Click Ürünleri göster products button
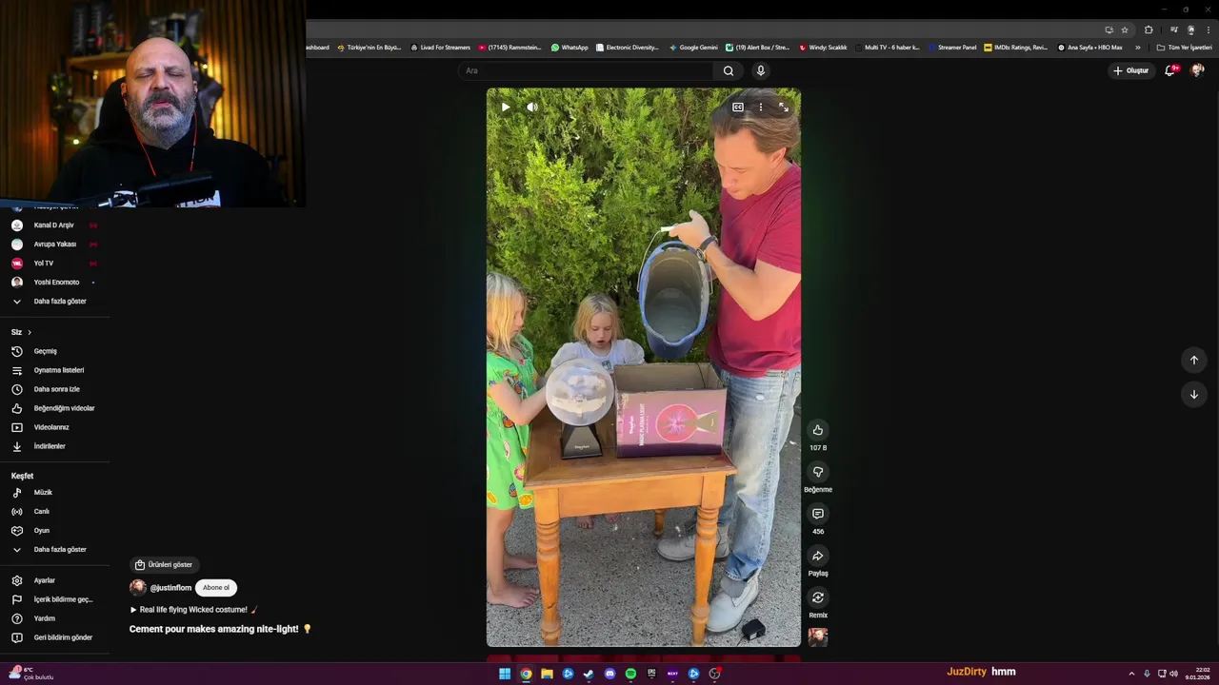Viewport: 1219px width, 685px height. pos(164,565)
